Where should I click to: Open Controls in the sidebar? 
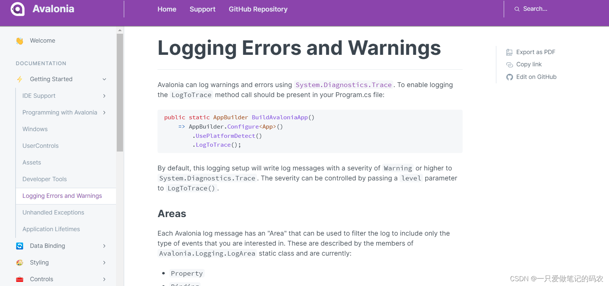point(42,279)
